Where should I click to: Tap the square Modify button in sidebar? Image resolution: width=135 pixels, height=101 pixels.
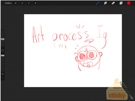click(x=3, y=50)
